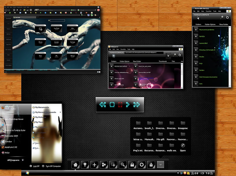This screenshot has height=176, width=236.
Task: Click fast-forward double-arrow on media widget
Action: click(x=137, y=104)
